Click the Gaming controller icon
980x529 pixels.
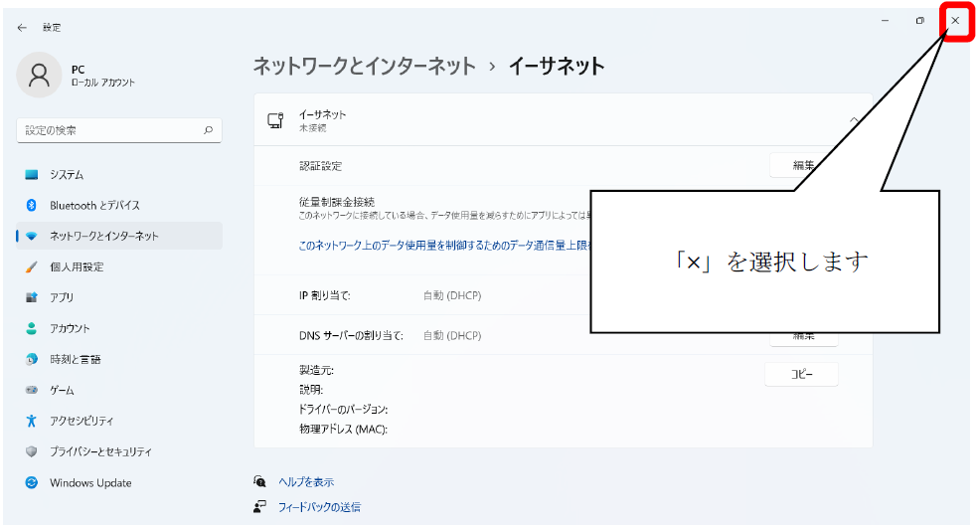pos(32,391)
